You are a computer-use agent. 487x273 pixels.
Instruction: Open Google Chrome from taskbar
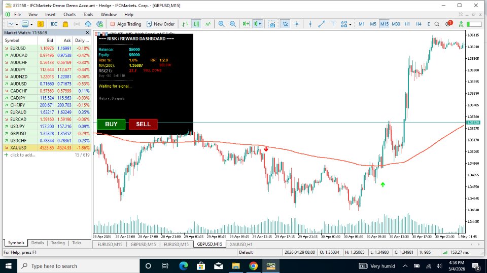[254, 266]
